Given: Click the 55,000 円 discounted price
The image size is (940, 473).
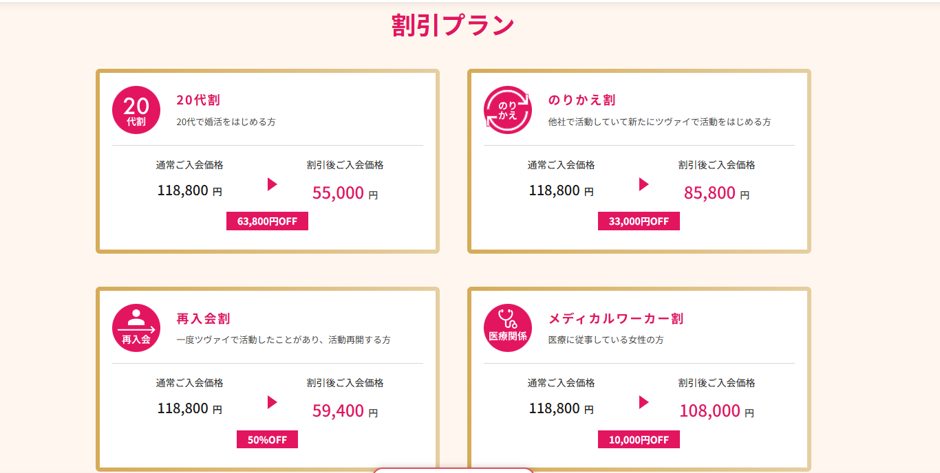Looking at the screenshot, I should 345,193.
